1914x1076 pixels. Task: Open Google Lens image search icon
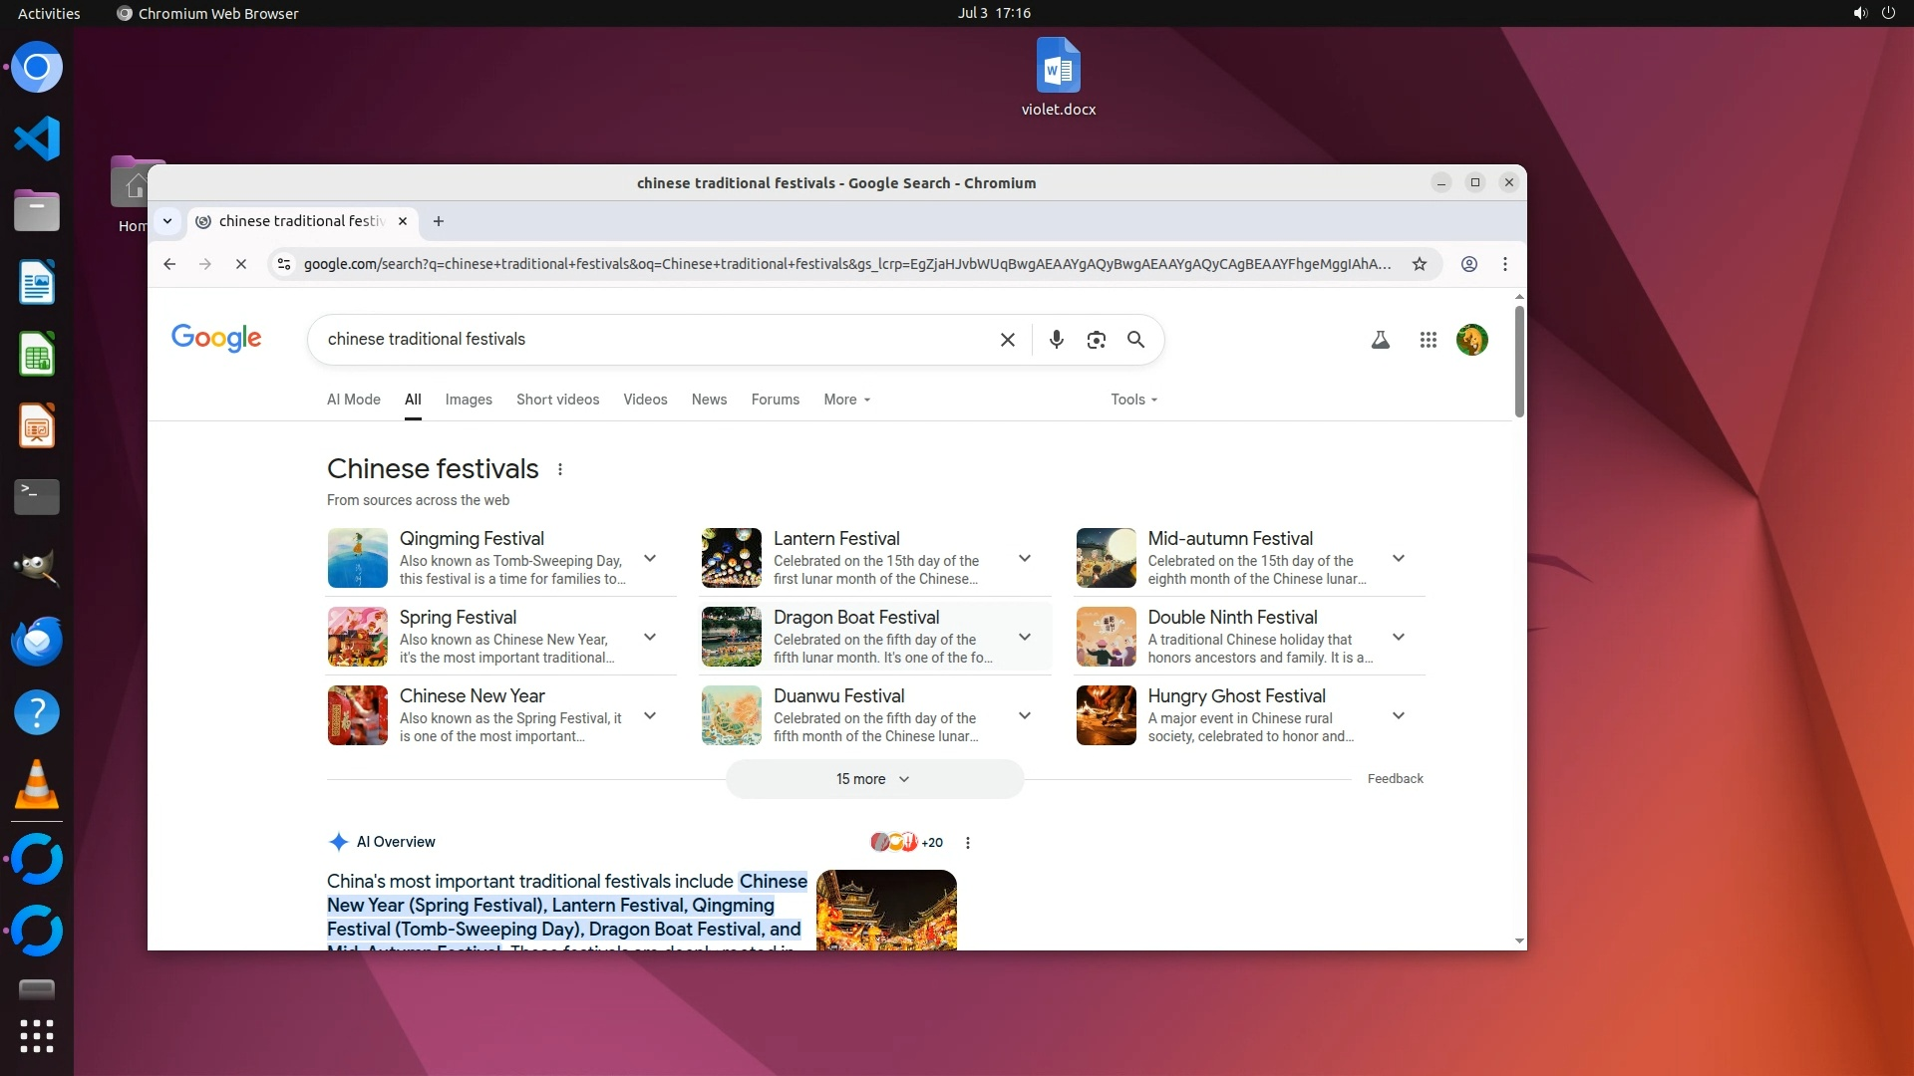(1096, 340)
